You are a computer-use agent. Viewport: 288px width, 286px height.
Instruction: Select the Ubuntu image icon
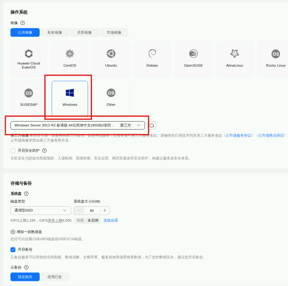111,54
